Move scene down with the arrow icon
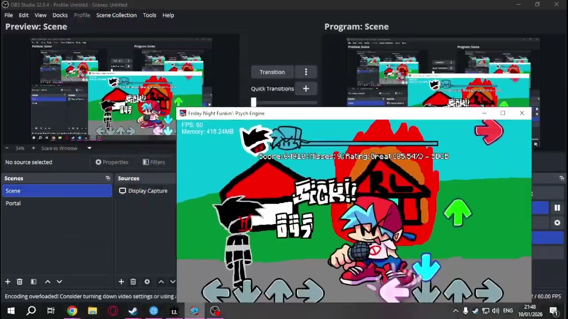The height and width of the screenshot is (319, 568). point(59,282)
